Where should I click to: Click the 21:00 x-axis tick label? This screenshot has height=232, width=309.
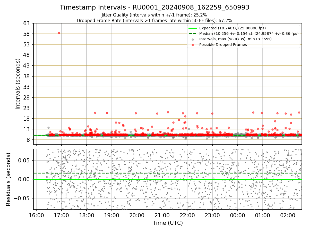[x=162, y=215]
